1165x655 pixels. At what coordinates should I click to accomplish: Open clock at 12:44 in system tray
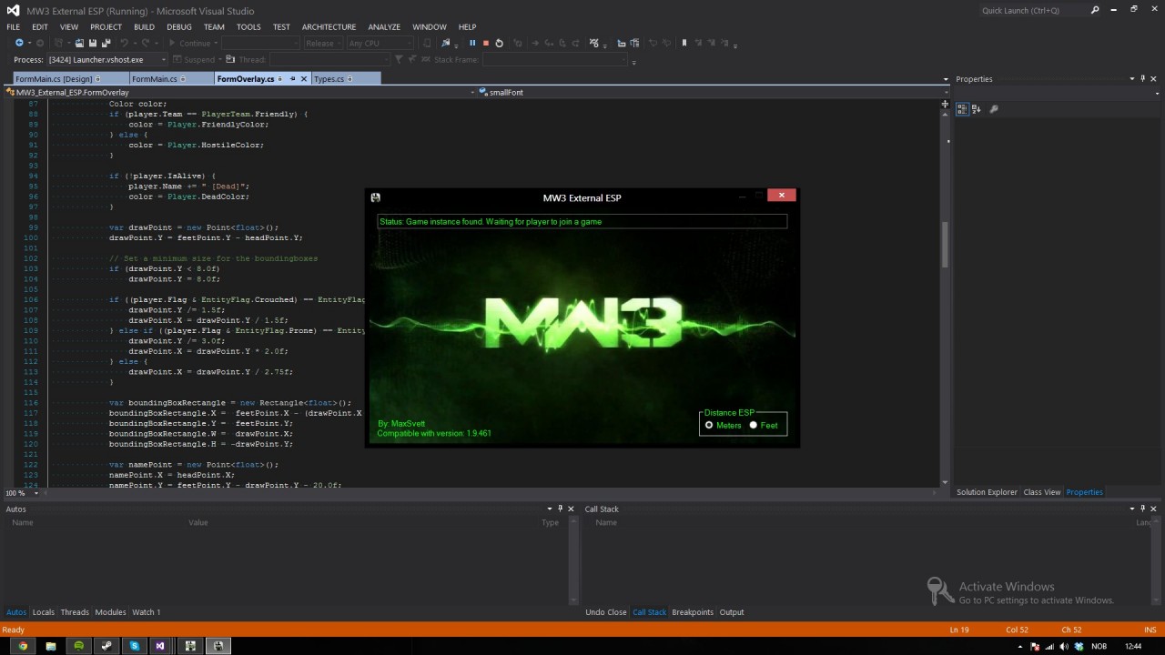[x=1133, y=646]
